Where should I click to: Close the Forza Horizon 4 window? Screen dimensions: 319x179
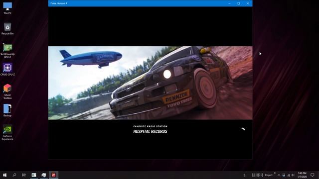[x=248, y=3]
